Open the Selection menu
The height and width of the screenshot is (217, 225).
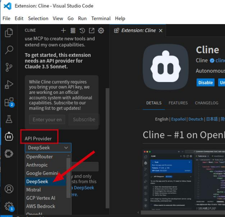[x=38, y=18]
